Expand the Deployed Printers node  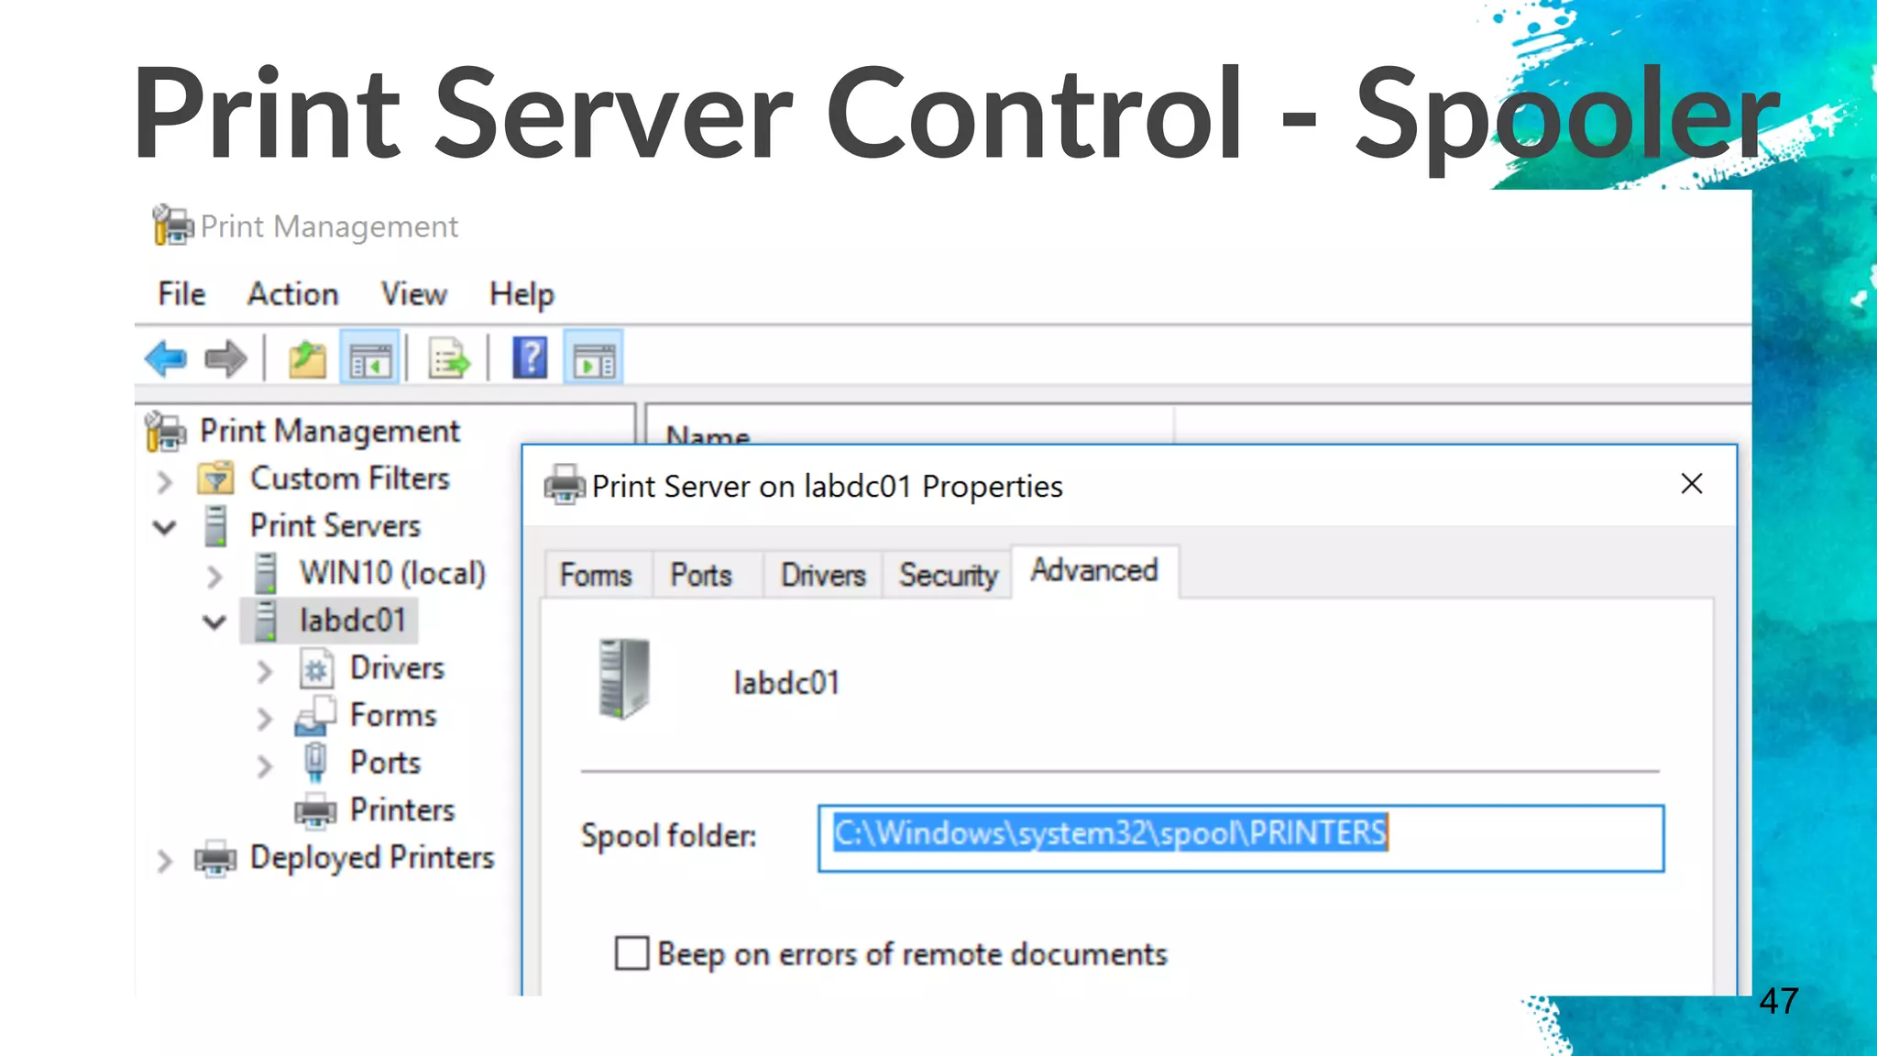[x=164, y=861]
